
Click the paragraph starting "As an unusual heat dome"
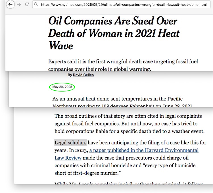click(x=117, y=99)
